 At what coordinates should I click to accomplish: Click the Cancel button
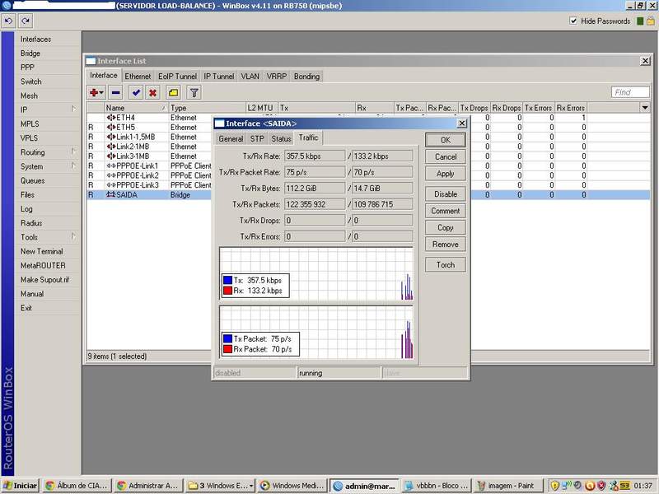coord(446,156)
